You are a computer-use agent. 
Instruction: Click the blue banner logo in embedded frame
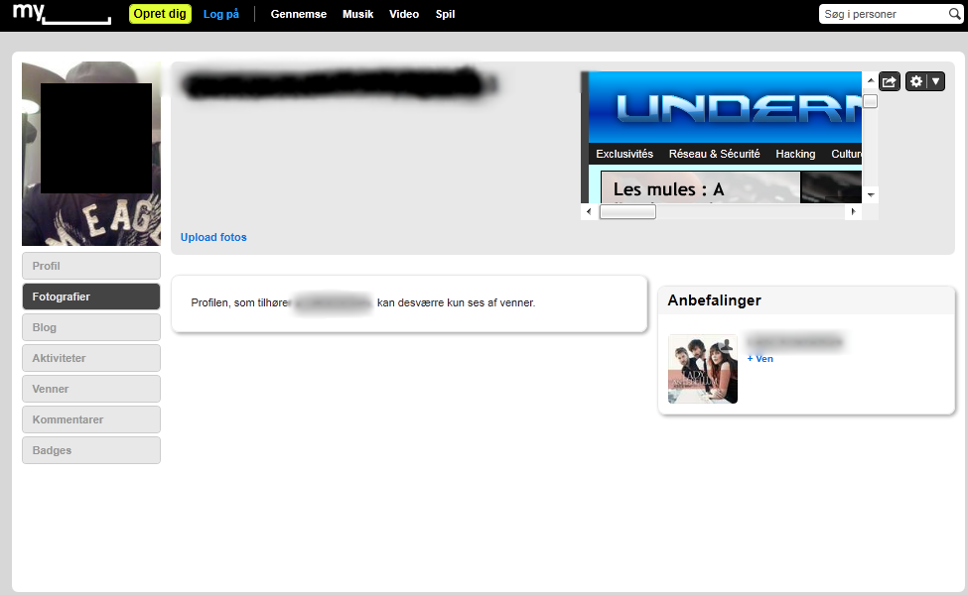tap(739, 108)
